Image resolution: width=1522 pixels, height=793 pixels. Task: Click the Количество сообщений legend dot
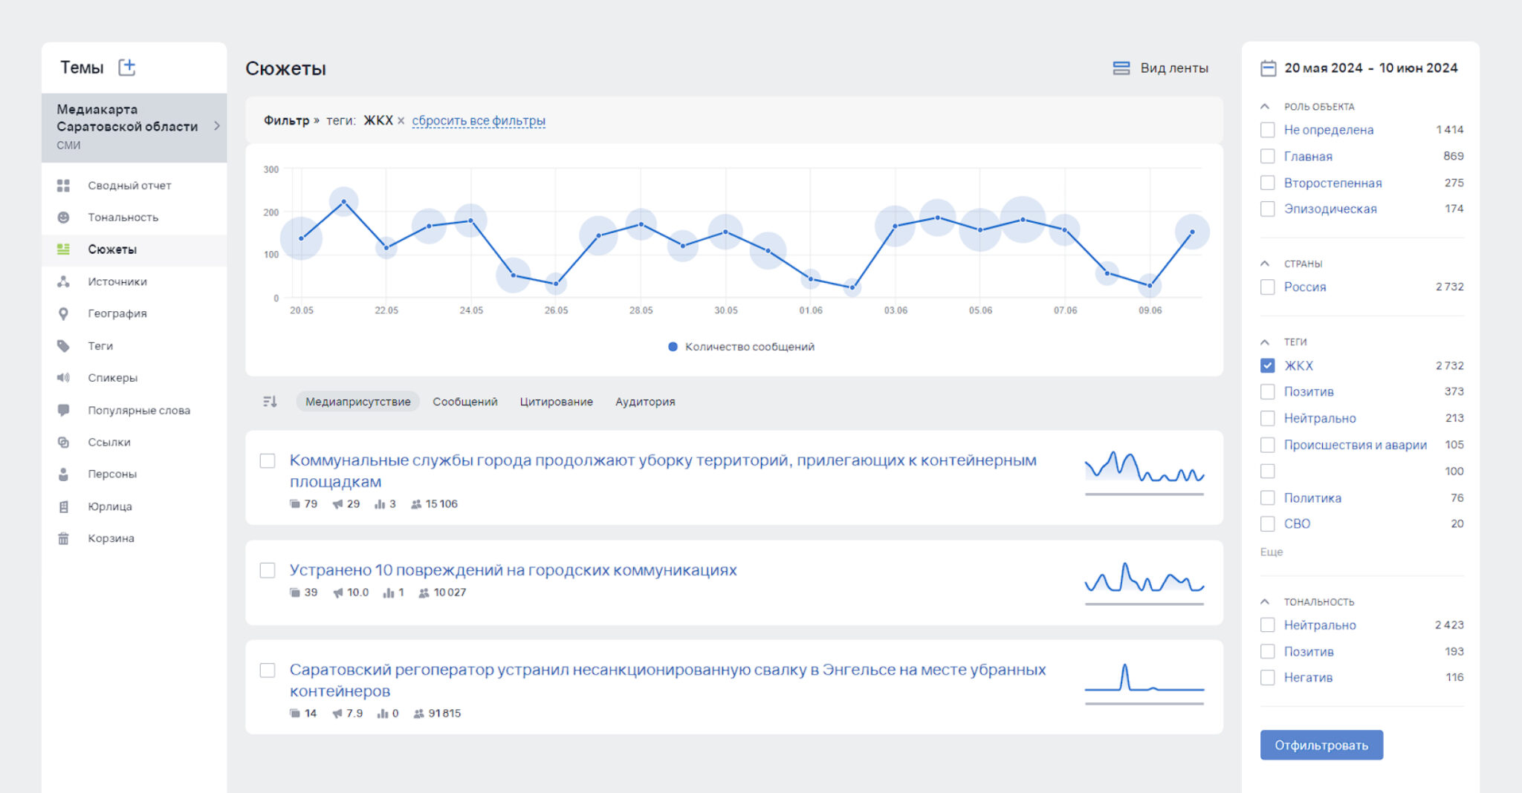[673, 347]
